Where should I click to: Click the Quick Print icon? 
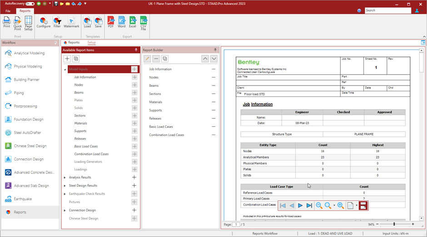[17, 23]
